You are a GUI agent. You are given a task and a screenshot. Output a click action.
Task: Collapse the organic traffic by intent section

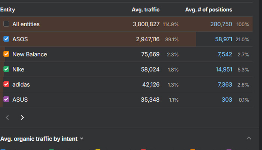pyautogui.click(x=249, y=138)
